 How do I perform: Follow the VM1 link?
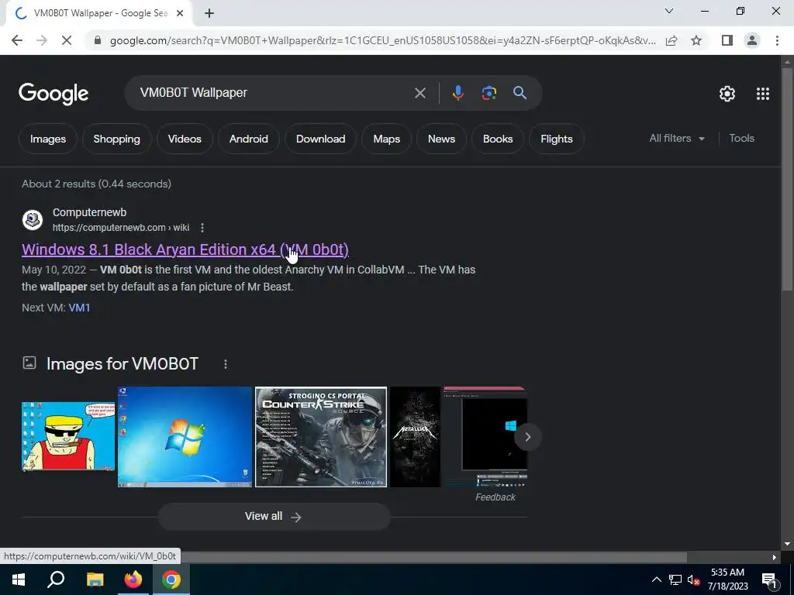tap(79, 308)
